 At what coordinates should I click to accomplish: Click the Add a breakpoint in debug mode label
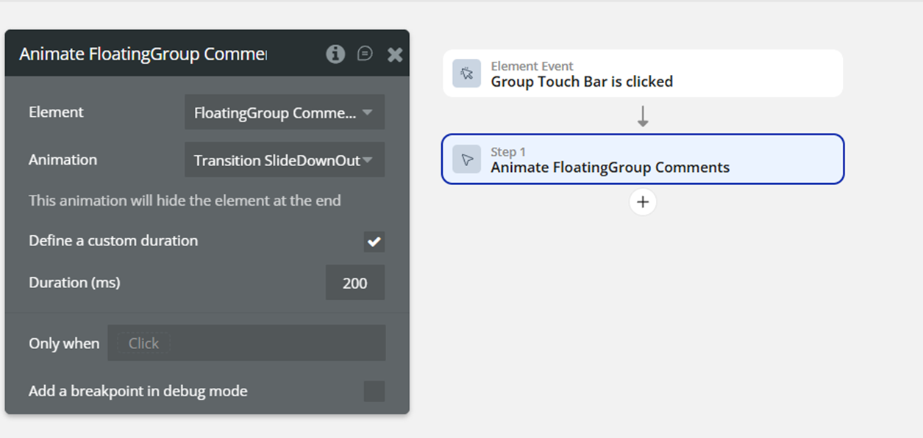(138, 391)
